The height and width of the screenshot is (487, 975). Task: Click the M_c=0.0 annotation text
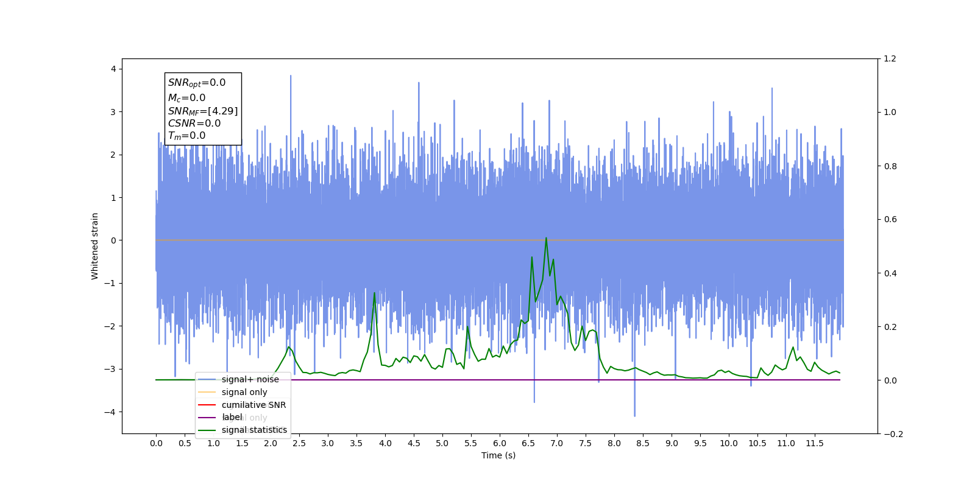pyautogui.click(x=186, y=97)
